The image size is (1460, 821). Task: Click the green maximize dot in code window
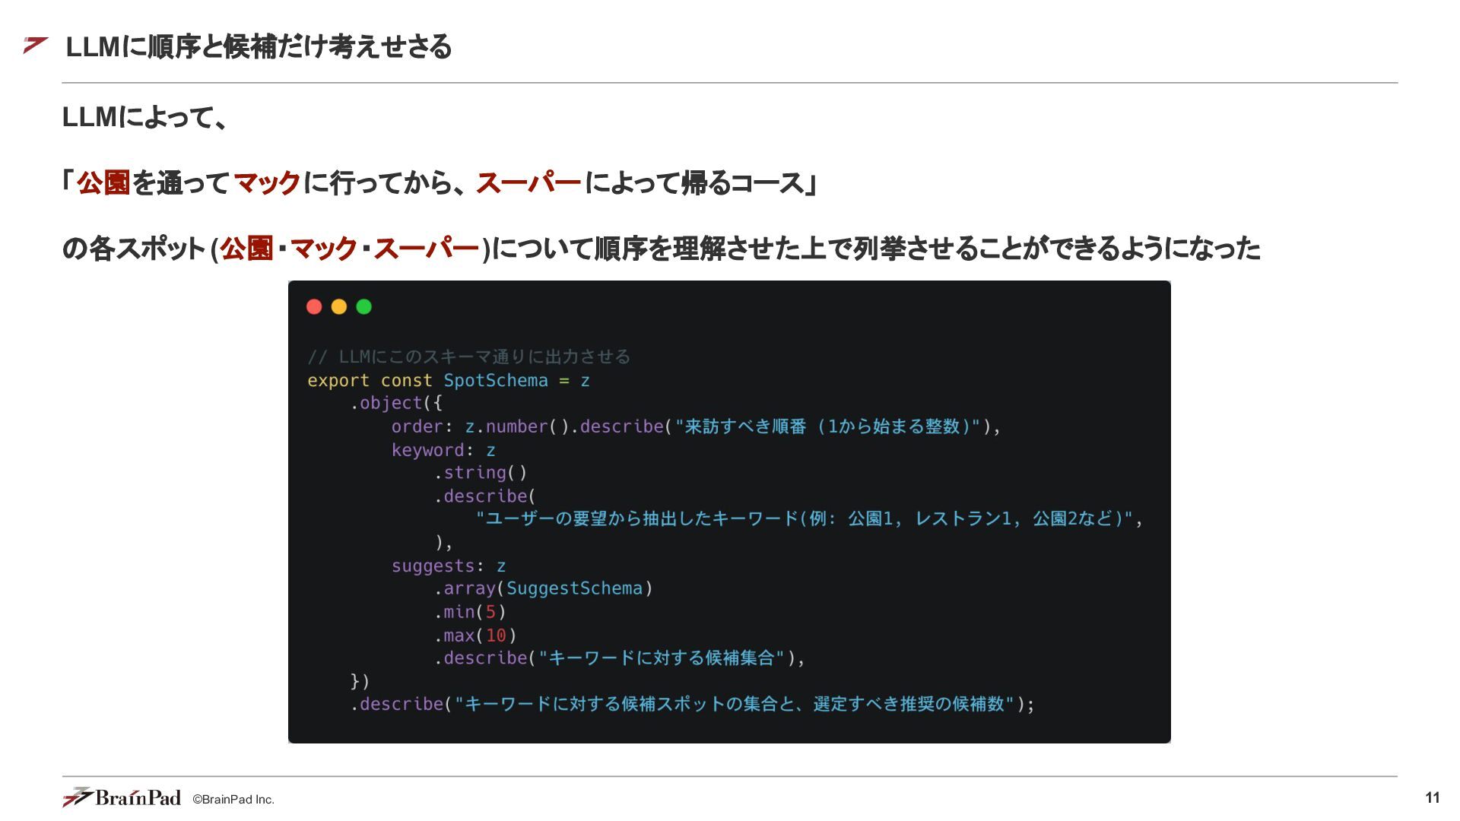point(364,306)
